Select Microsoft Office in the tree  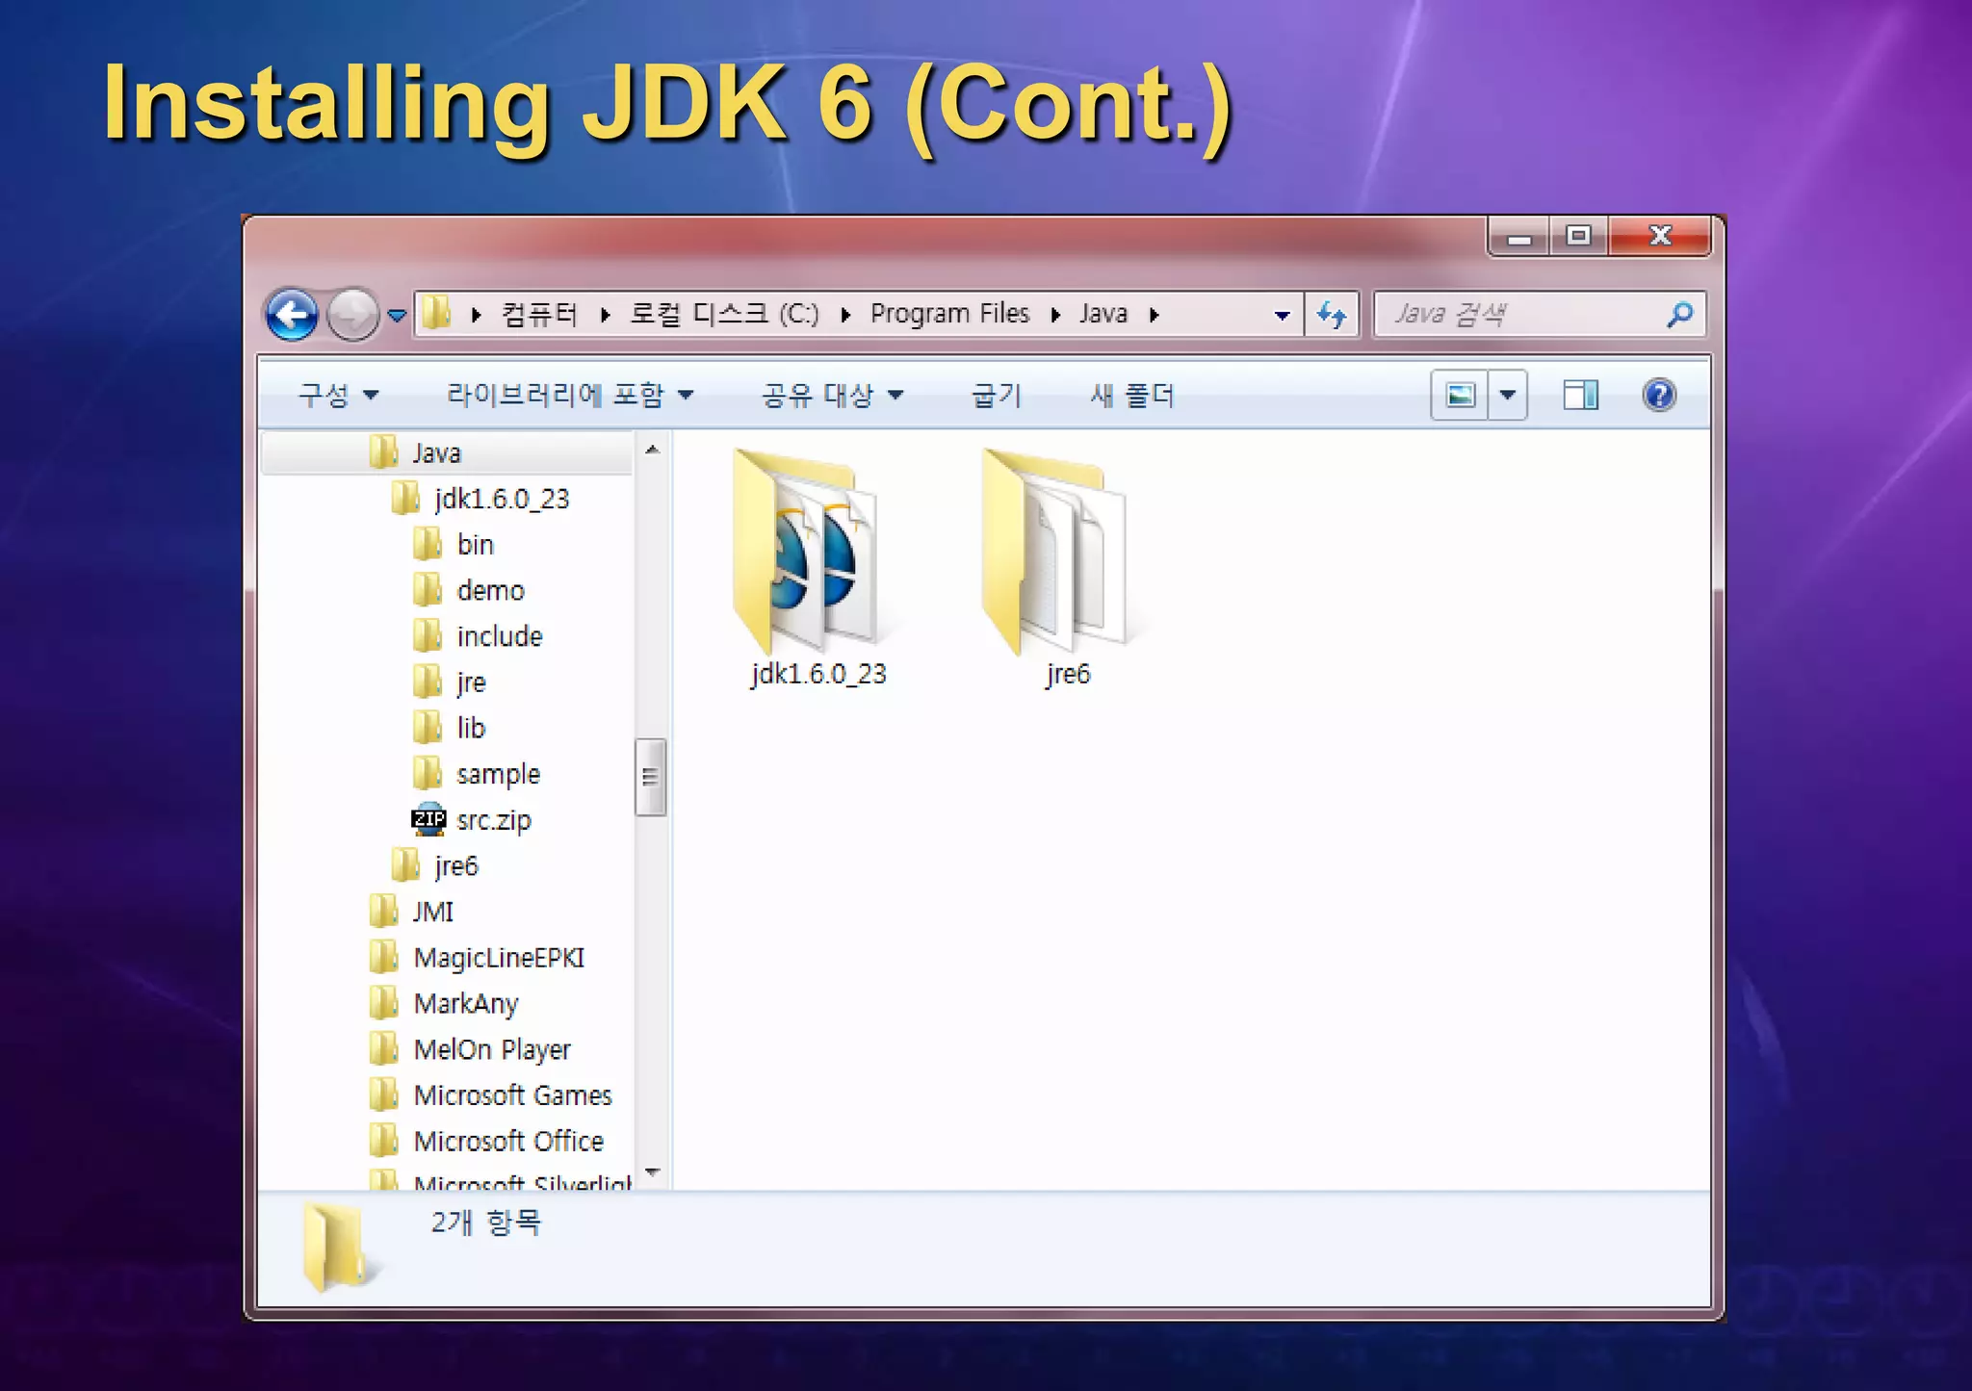click(508, 1142)
